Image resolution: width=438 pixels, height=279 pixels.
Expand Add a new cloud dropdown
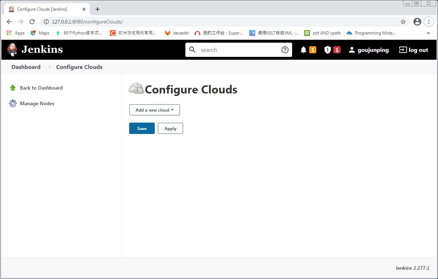click(x=154, y=110)
